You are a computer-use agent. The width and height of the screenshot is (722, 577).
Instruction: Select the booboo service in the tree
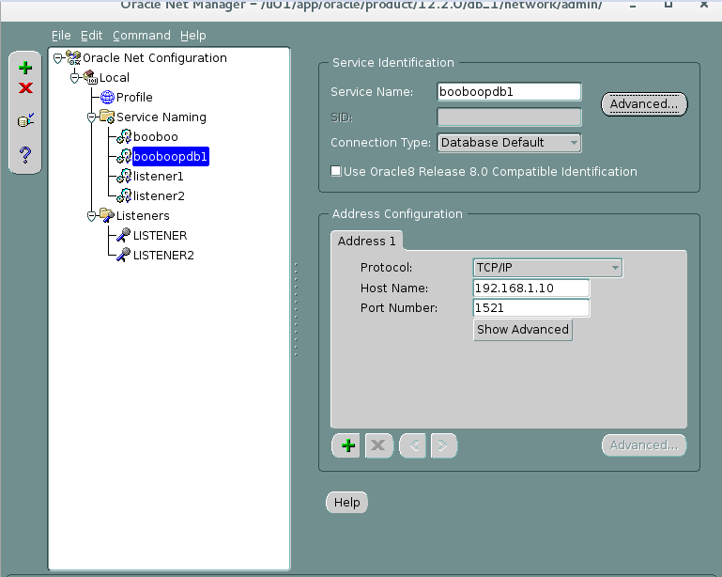click(155, 137)
